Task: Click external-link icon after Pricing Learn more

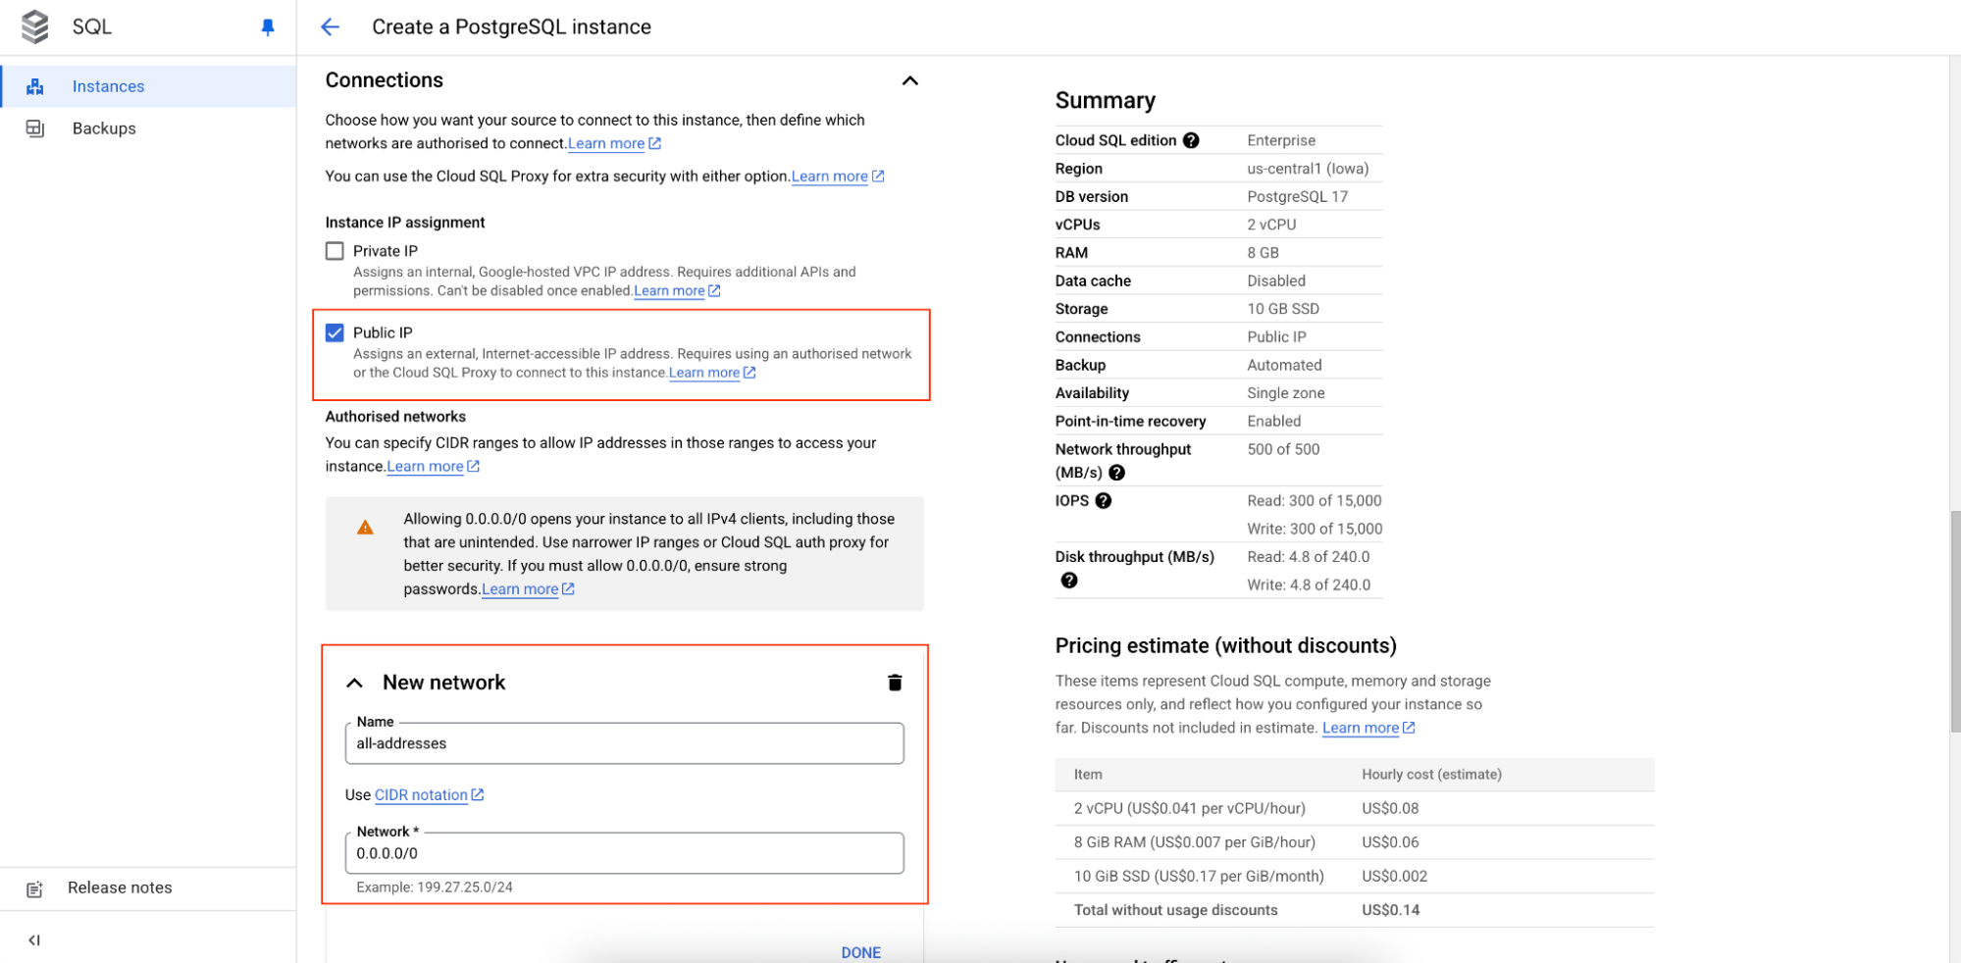Action: point(1409,728)
